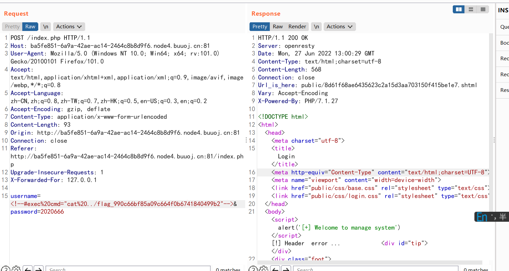Click the Url_is_here response header
Image resolution: width=509 pixels, height=271 pixels.
coord(368,85)
